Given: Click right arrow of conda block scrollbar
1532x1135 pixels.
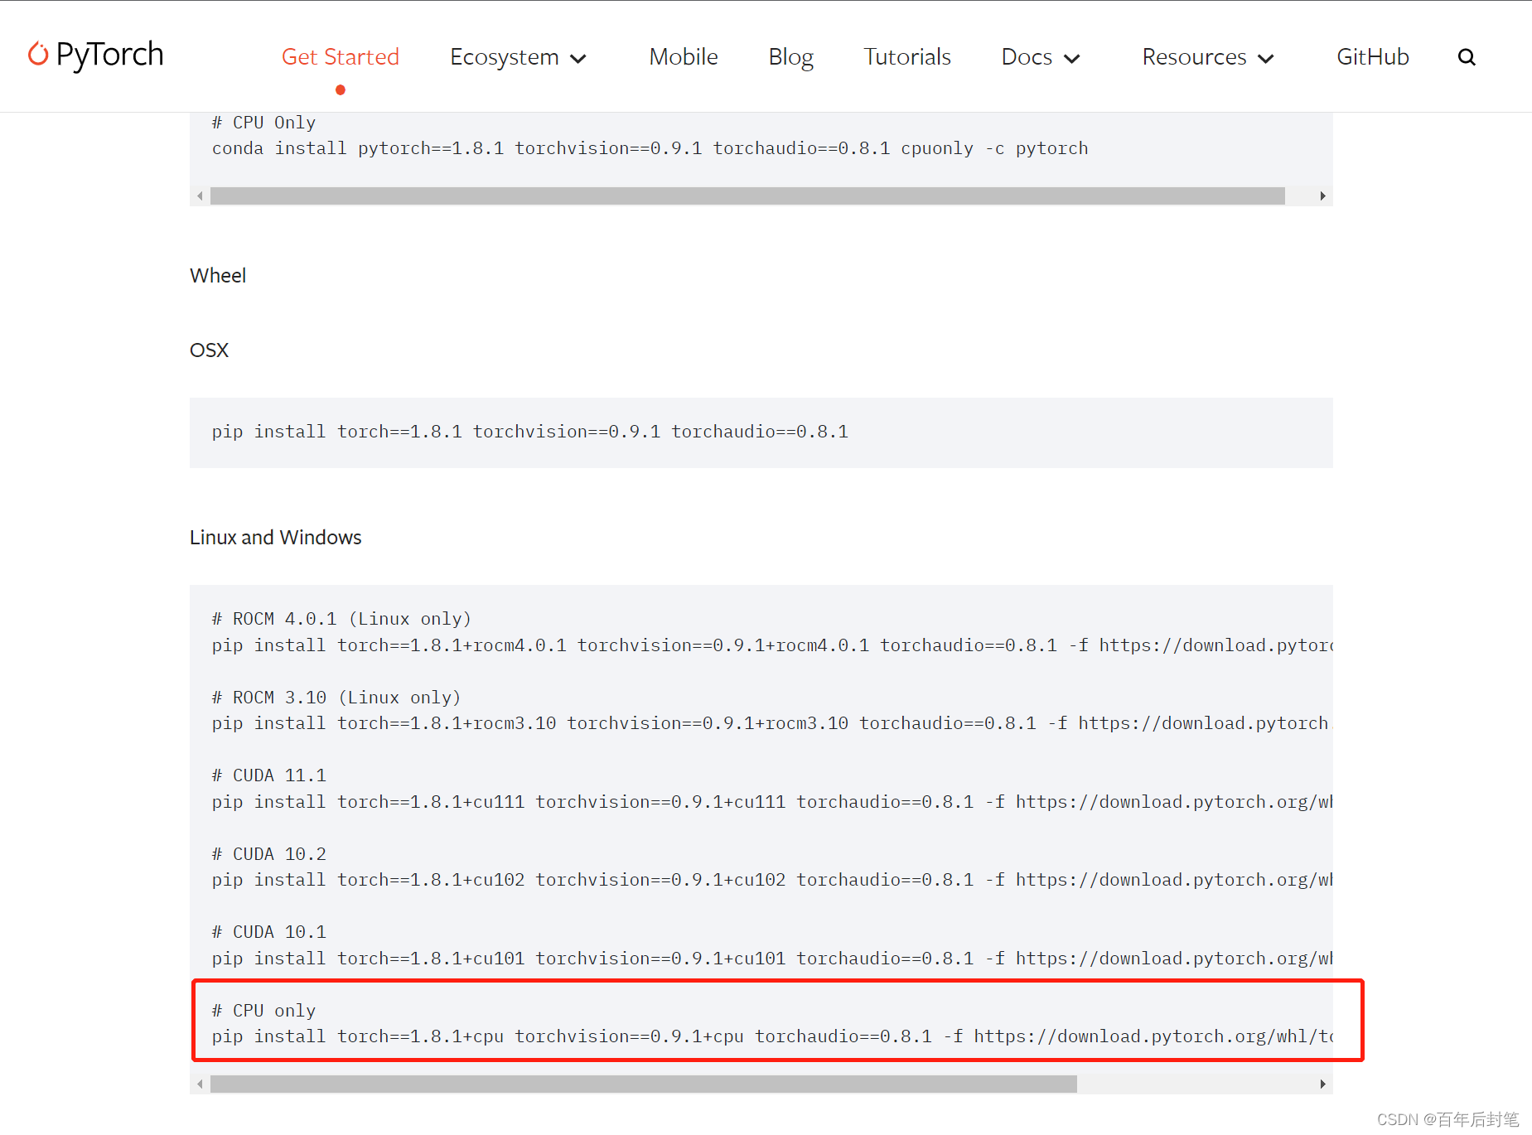Looking at the screenshot, I should coord(1322,196).
